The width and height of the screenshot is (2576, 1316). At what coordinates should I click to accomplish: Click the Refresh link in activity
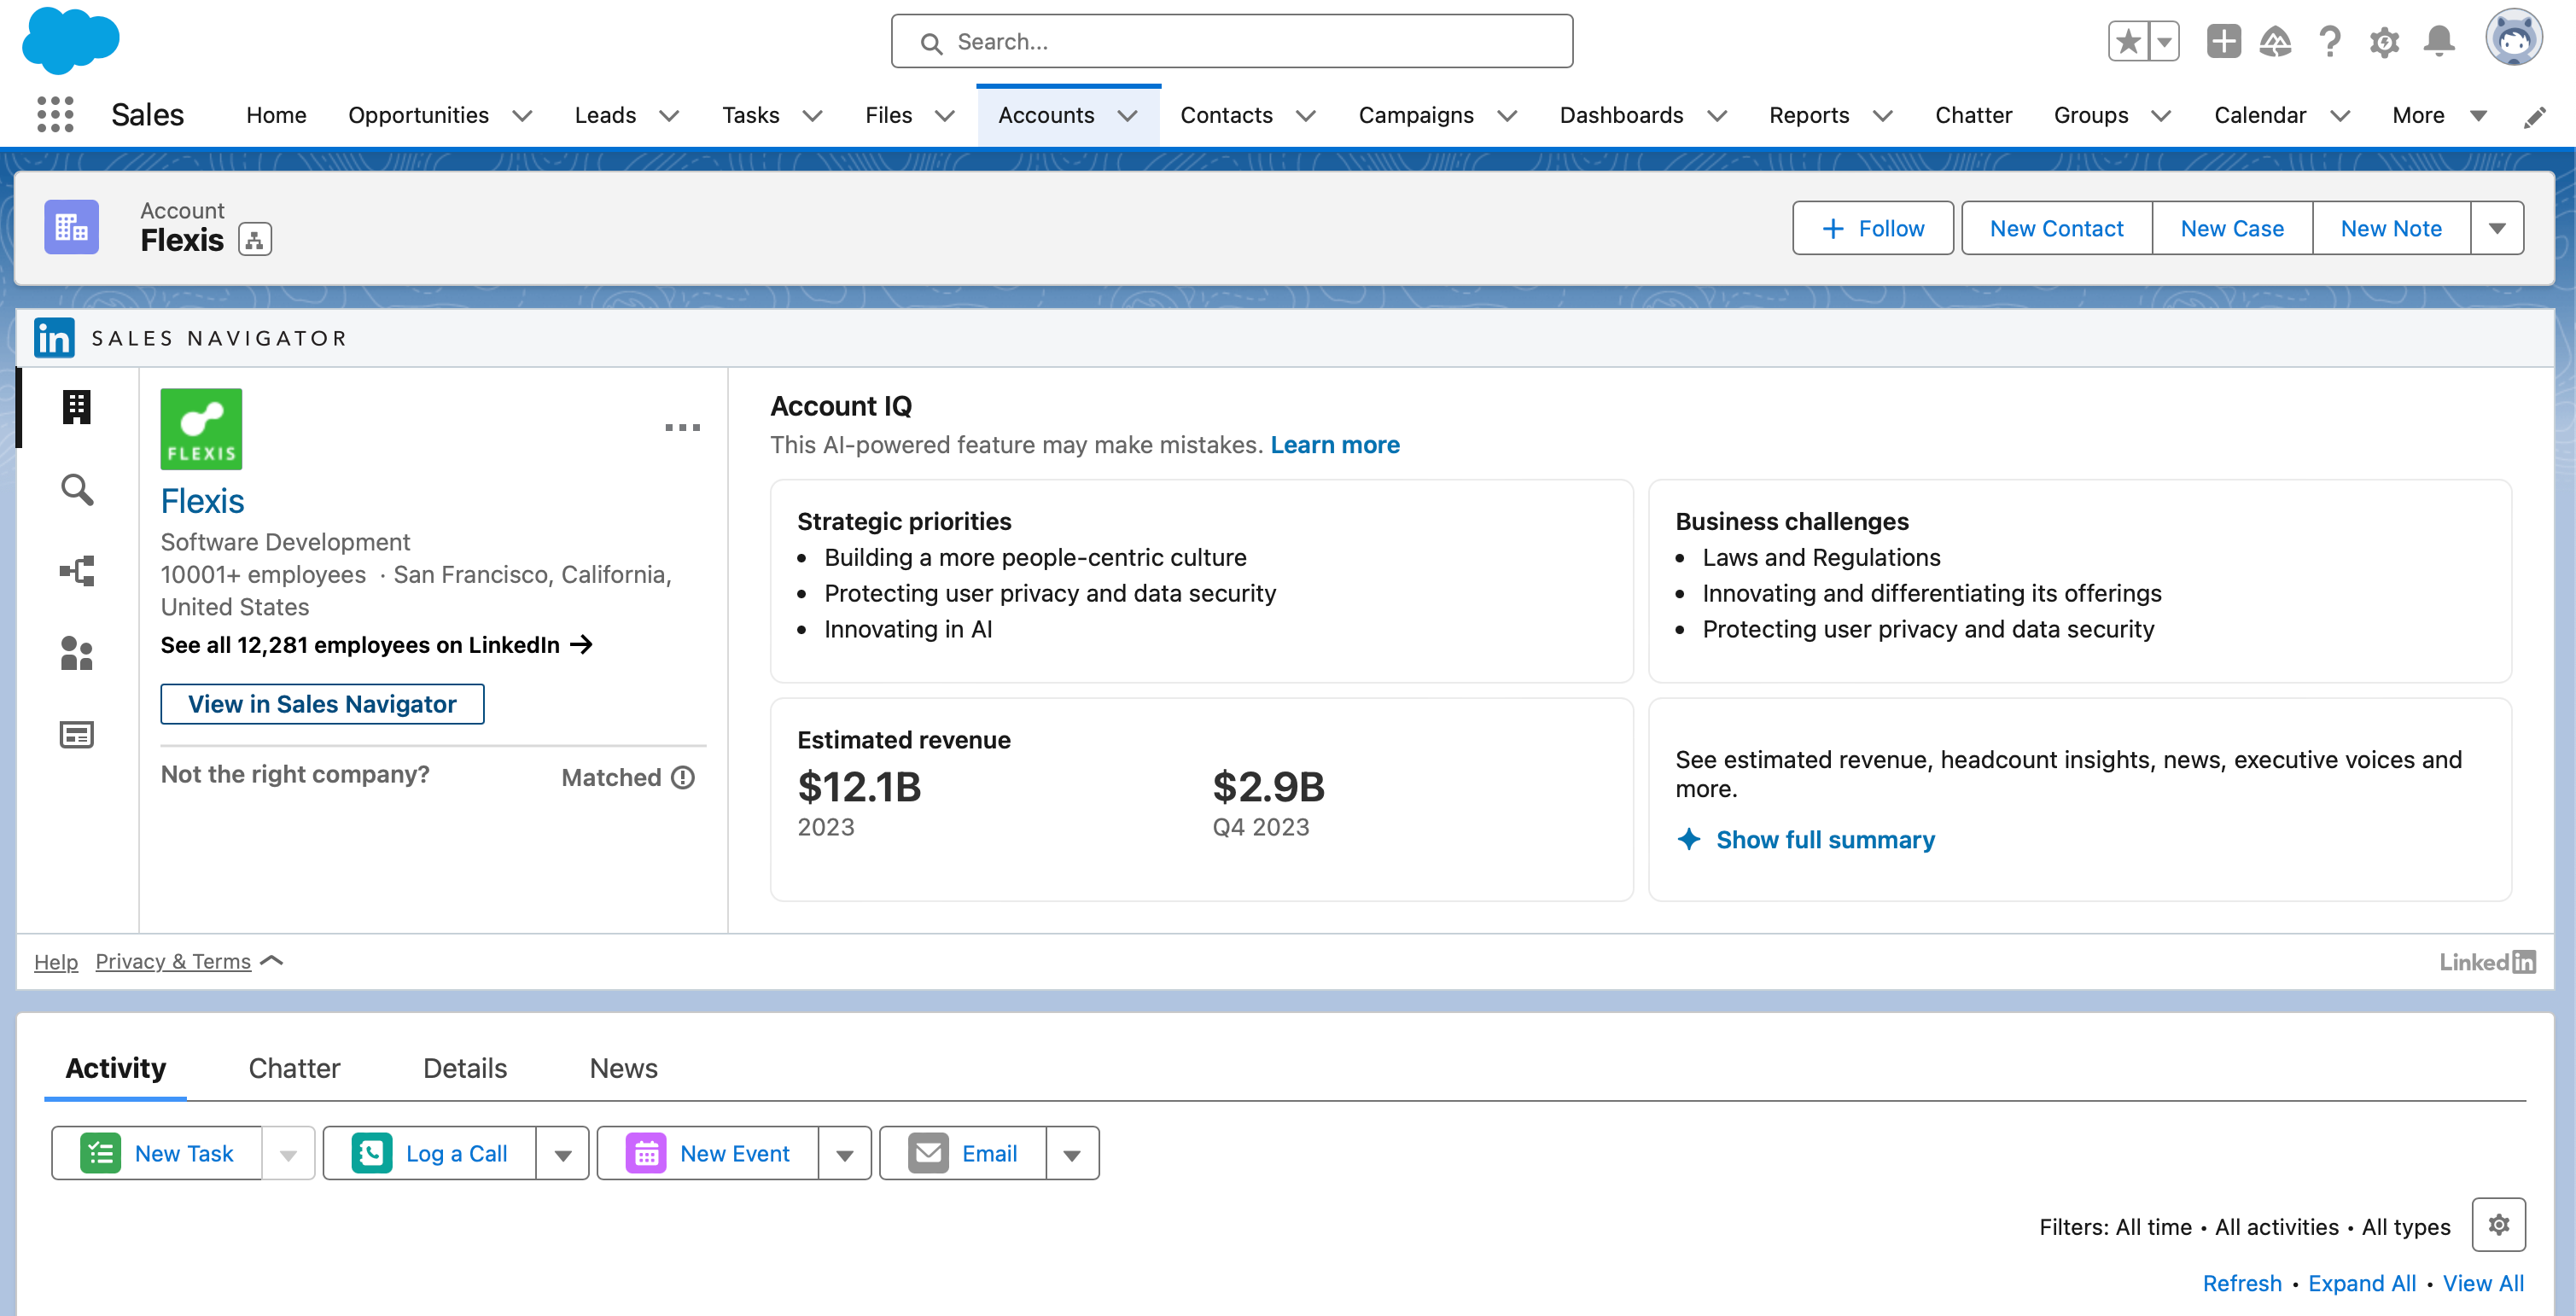point(2242,1283)
